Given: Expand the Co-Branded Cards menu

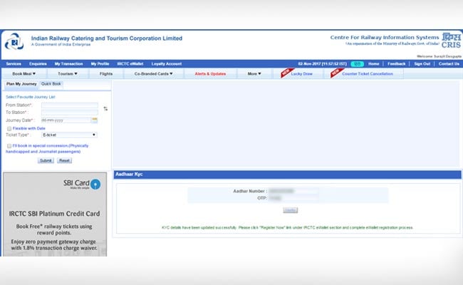Looking at the screenshot, I should (x=154, y=73).
